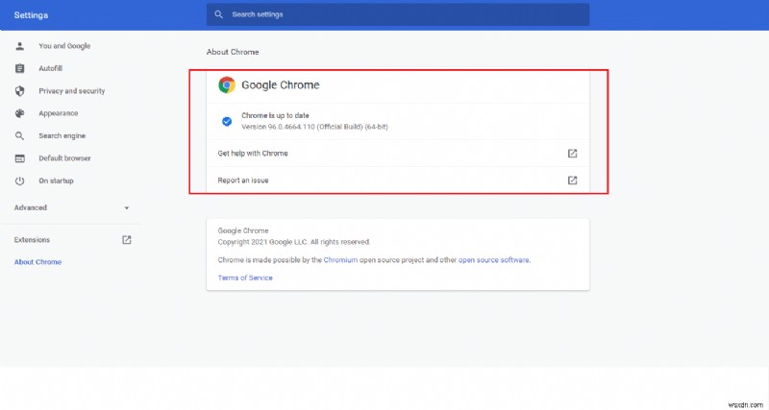This screenshot has width=769, height=410.
Task: Click the blue up-to-date checkmark icon
Action: (x=227, y=121)
